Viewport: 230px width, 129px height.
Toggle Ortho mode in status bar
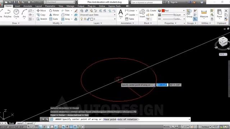point(40,127)
